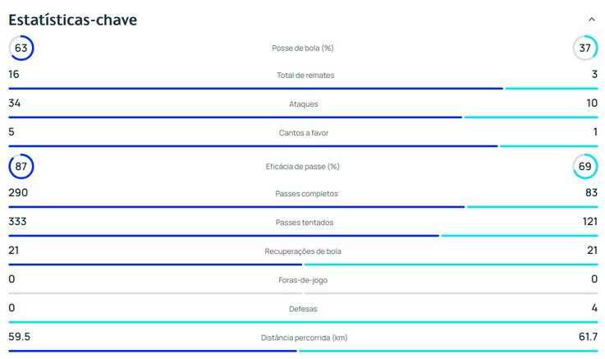Click the Posse de bola (%) label
Screen dimensions: 605x359
pyautogui.click(x=302, y=48)
